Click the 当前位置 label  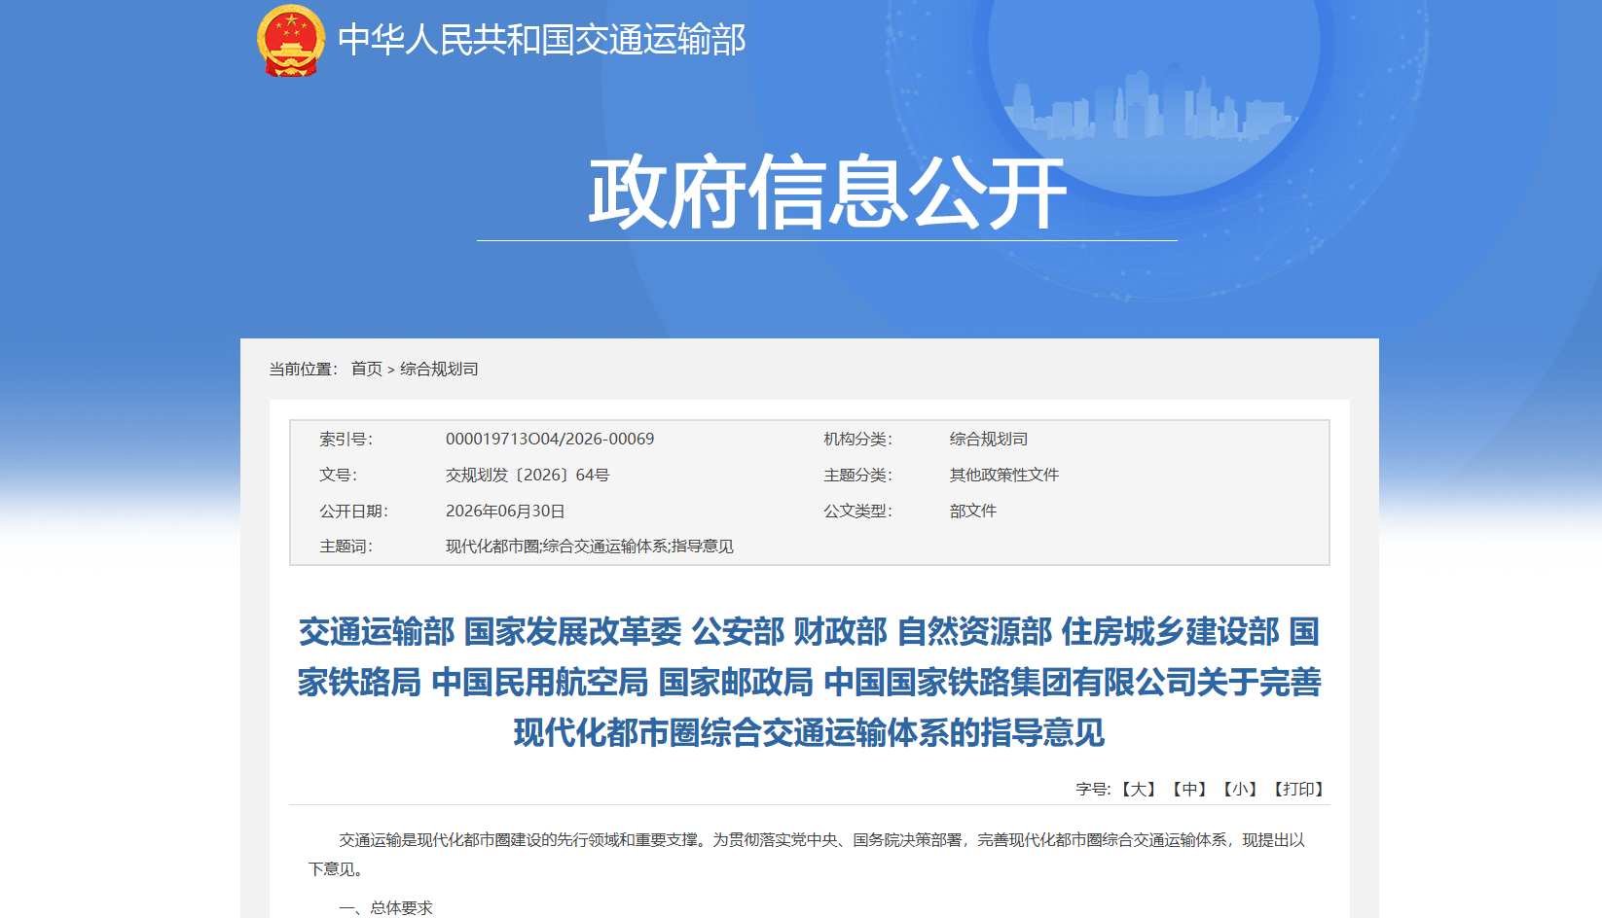[304, 369]
